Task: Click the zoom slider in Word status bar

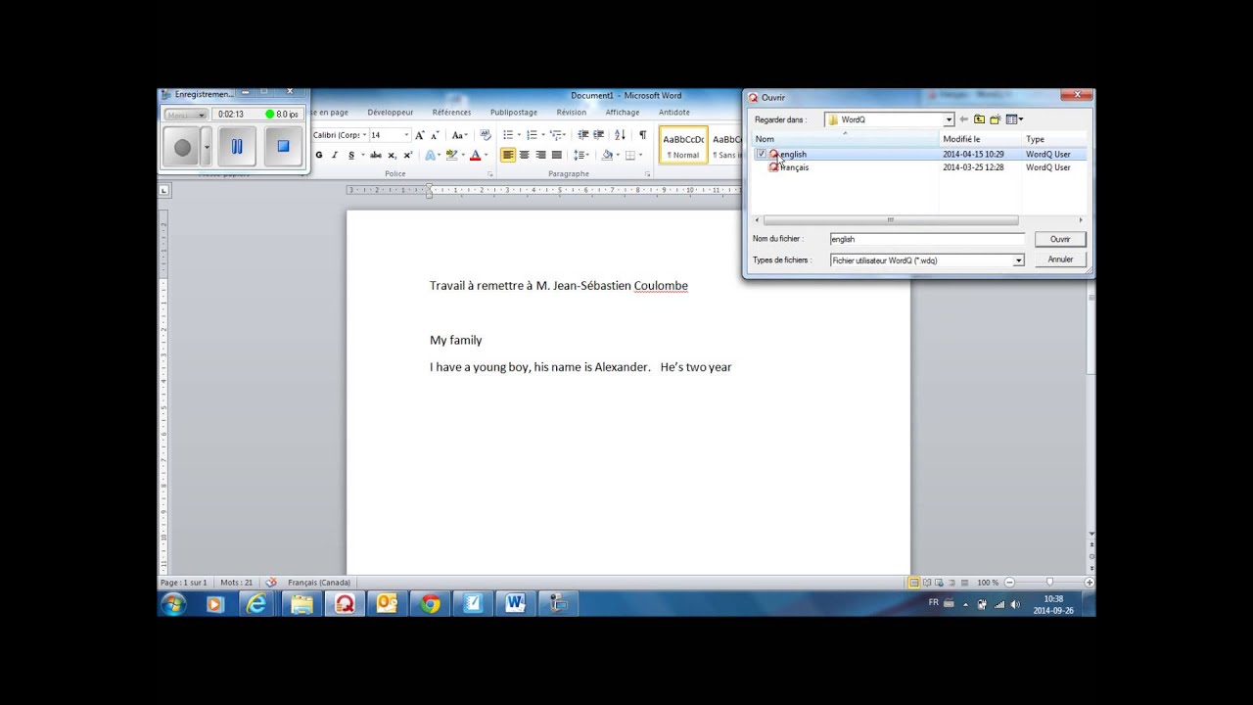Action: pos(1049,583)
